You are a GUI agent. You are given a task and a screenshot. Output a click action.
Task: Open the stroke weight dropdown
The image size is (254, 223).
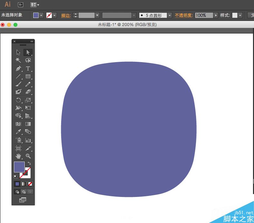click(97, 15)
